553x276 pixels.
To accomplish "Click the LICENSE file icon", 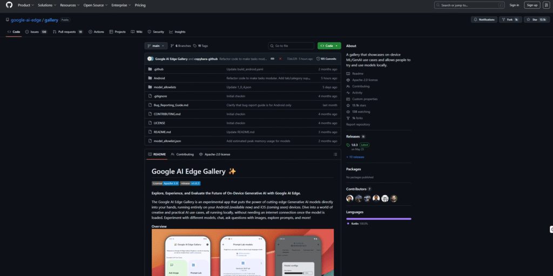I will [x=150, y=123].
